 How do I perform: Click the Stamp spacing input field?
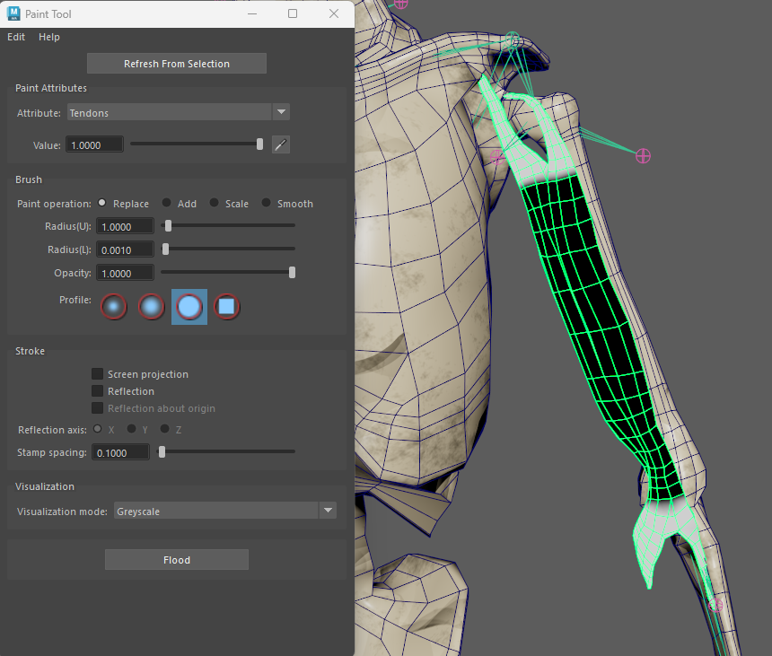point(122,452)
